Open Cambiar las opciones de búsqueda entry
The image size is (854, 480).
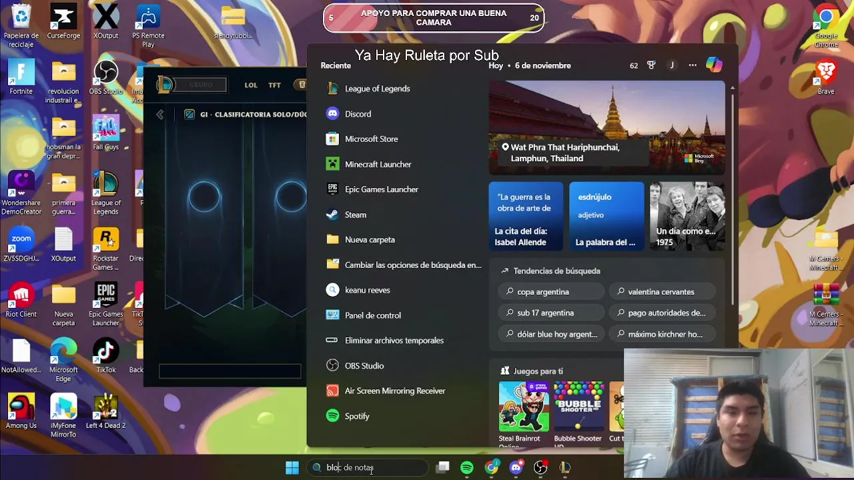[402, 265]
